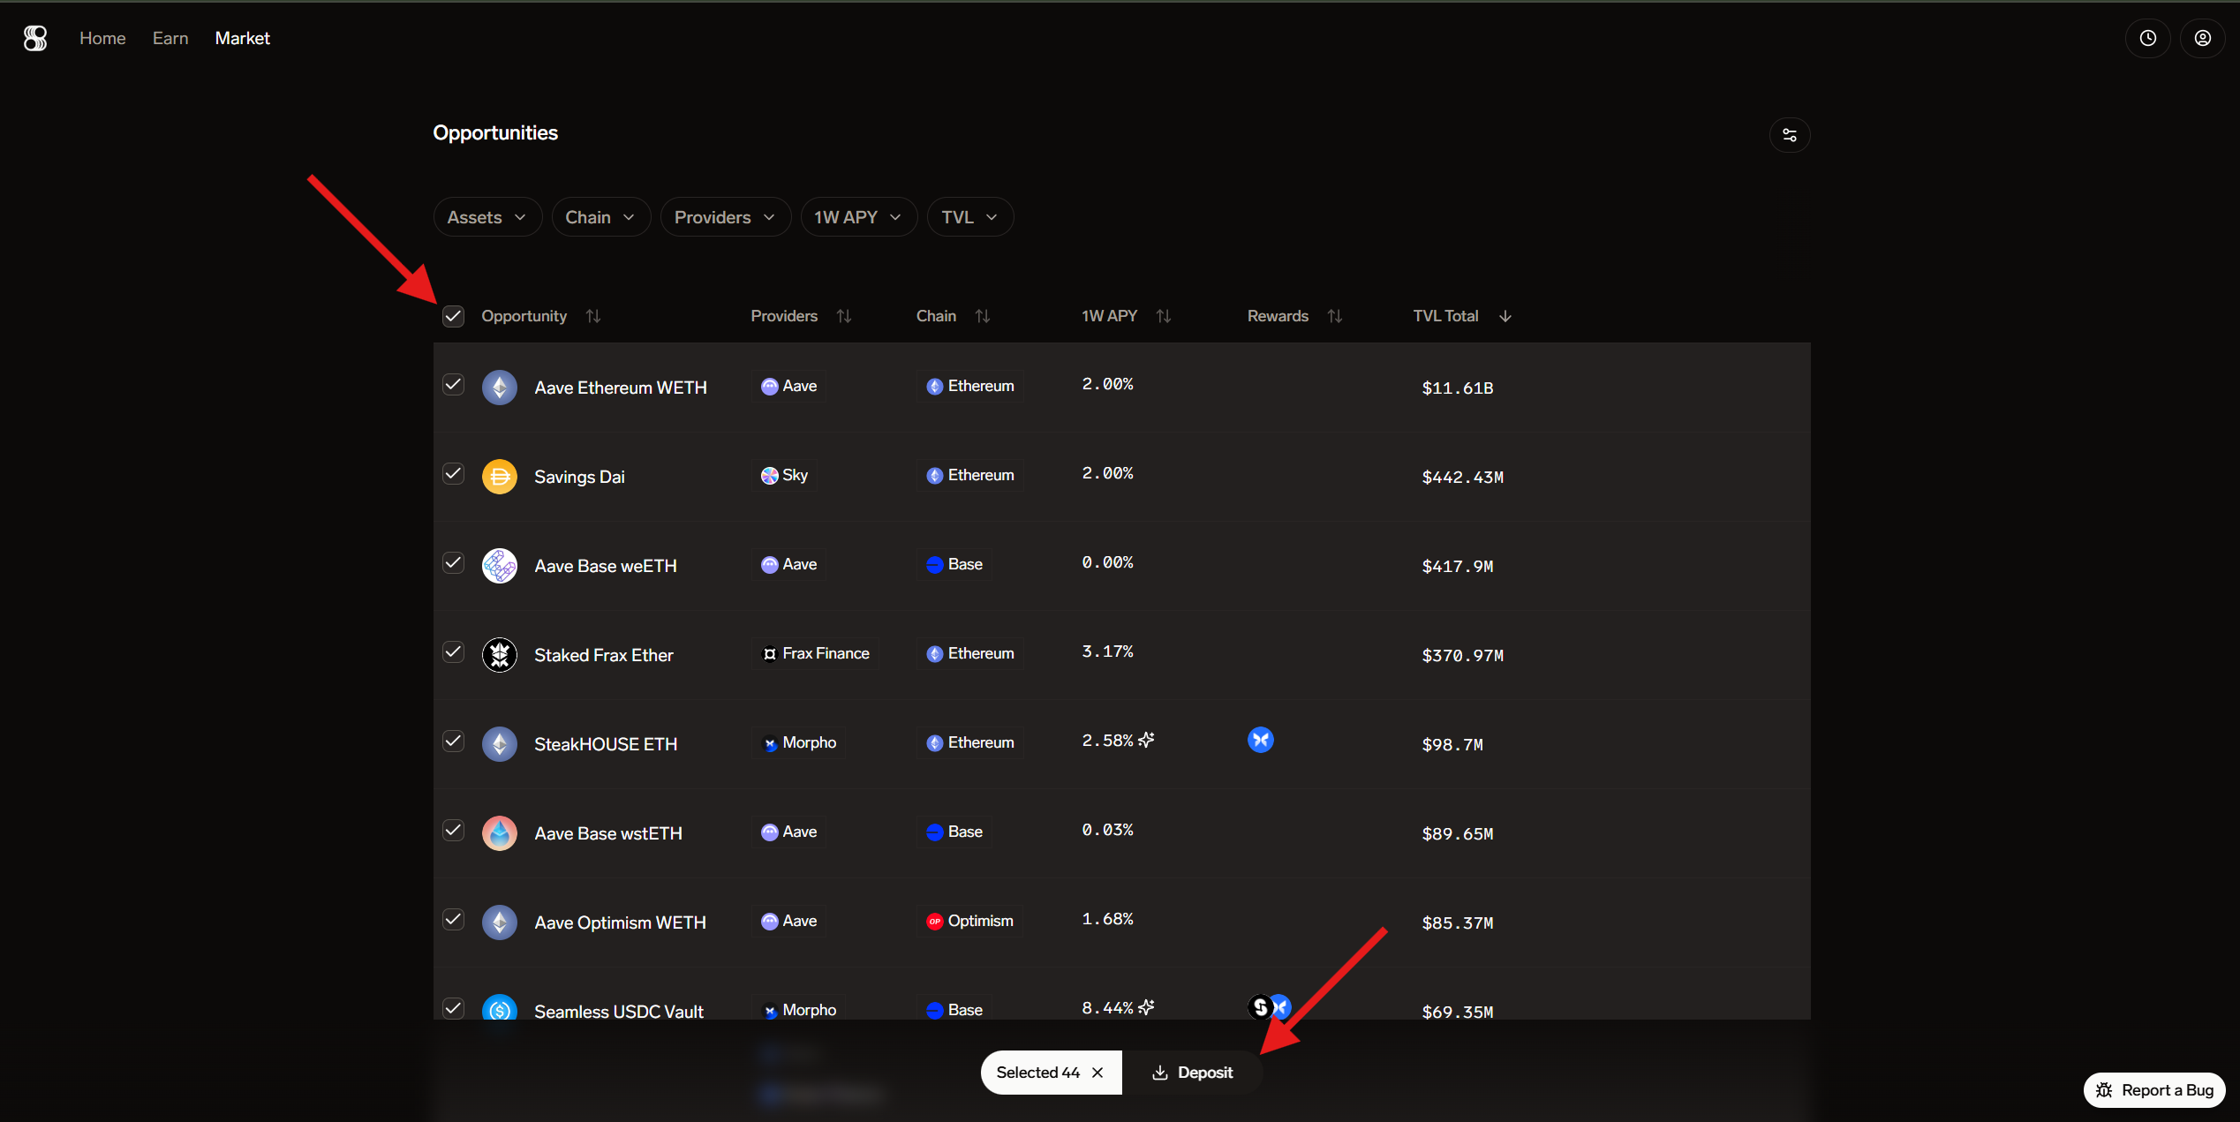Go to the Earn nav tab

point(170,38)
